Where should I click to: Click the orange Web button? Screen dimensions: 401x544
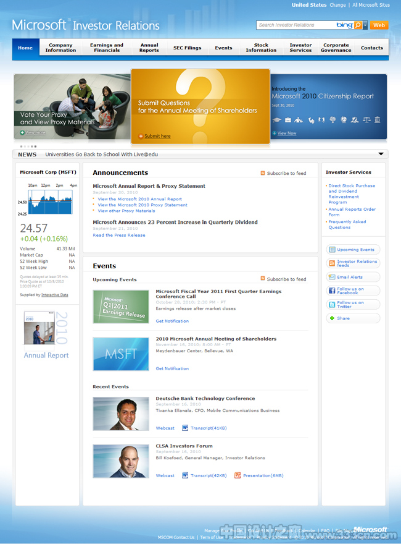[379, 25]
